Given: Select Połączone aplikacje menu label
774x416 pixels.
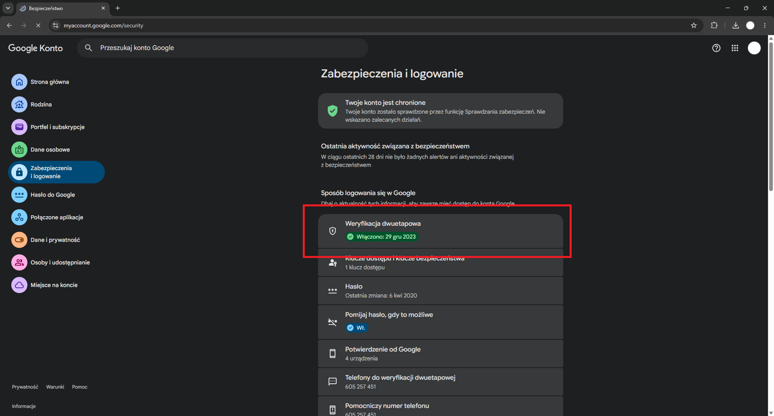Looking at the screenshot, I should coord(57,217).
